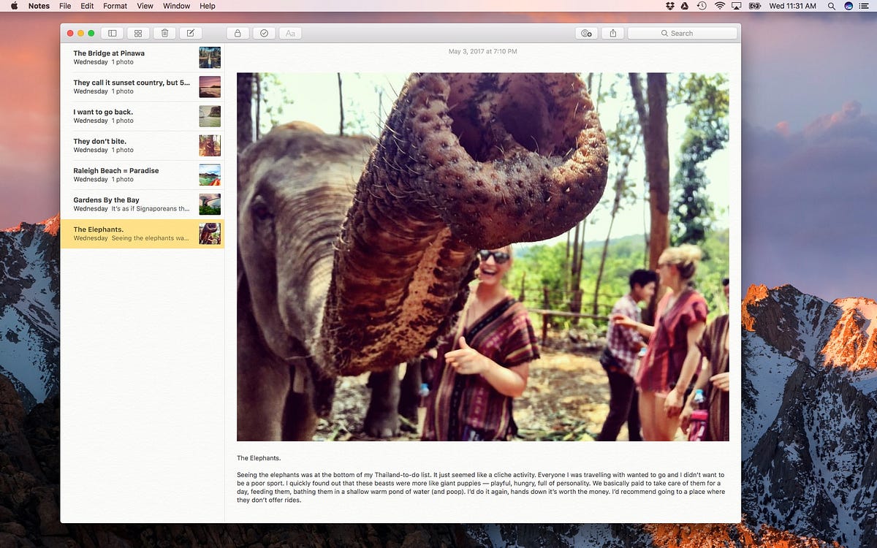
Task: Open the Share button in the toolbar
Action: (613, 33)
